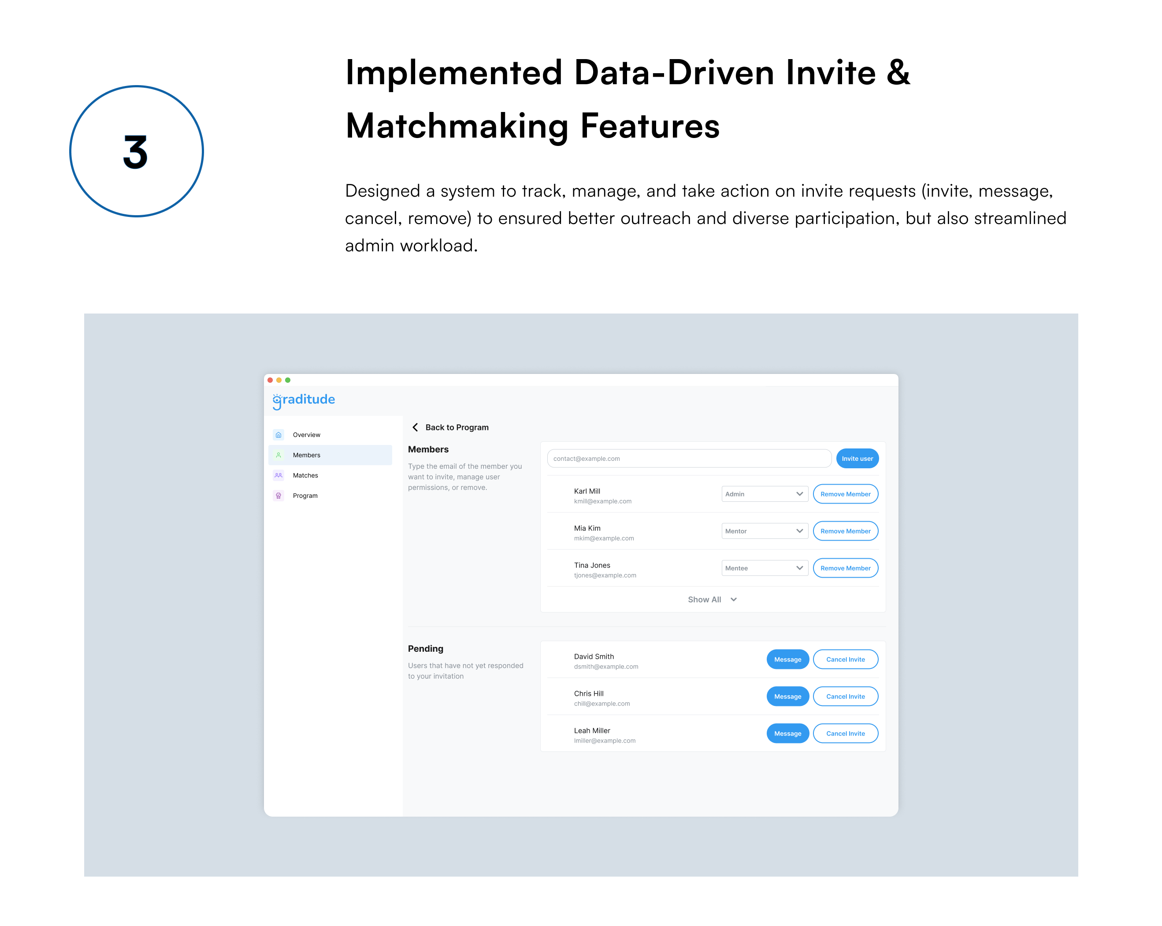This screenshot has height=926, width=1162.
Task: Click the Overview home icon in sidebar
Action: point(278,435)
